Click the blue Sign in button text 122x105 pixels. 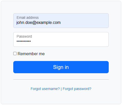[x=61, y=67]
